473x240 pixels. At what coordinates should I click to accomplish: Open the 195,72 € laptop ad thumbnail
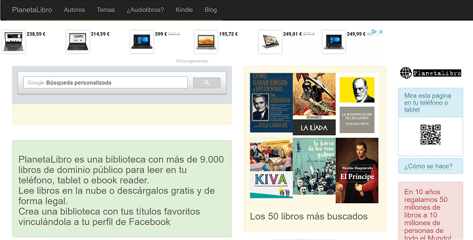(x=206, y=41)
